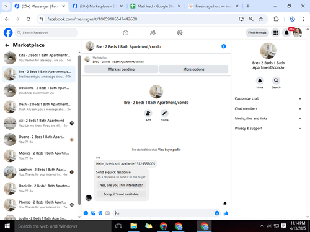This screenshot has height=232, width=310.
Task: Open Task View on taskbar
Action: tap(118, 226)
